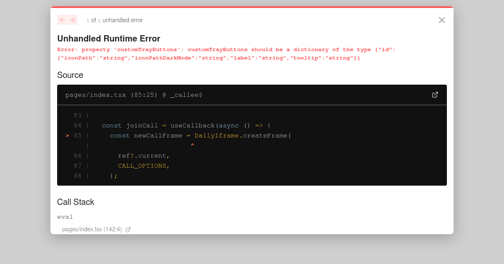Navigate to the next error using right arrow
The height and width of the screenshot is (264, 504).
coord(73,20)
